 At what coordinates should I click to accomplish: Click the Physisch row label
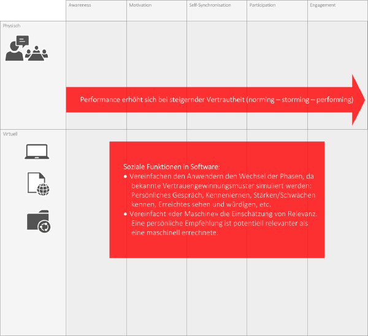point(12,26)
